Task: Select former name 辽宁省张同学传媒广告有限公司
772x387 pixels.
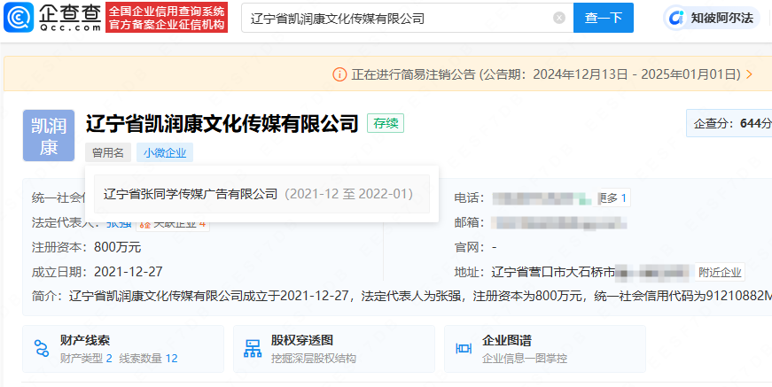Action: (191, 194)
